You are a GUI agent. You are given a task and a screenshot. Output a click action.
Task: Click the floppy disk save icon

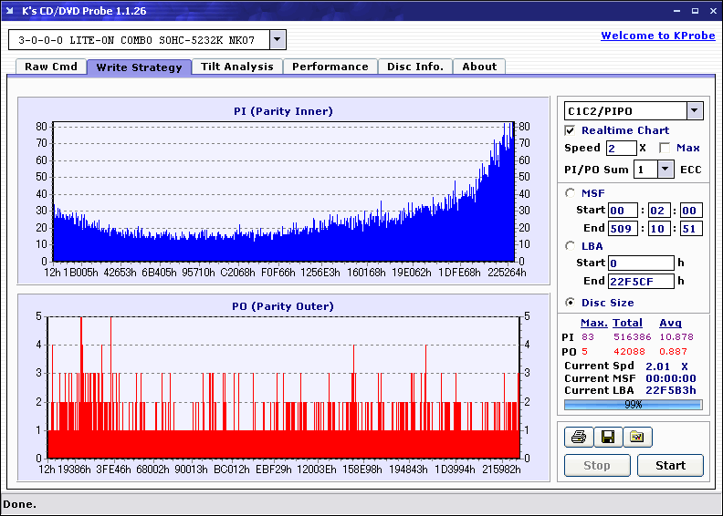point(607,438)
